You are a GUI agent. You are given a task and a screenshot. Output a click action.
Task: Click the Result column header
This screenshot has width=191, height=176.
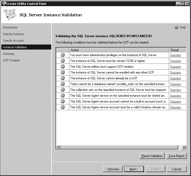point(178,50)
